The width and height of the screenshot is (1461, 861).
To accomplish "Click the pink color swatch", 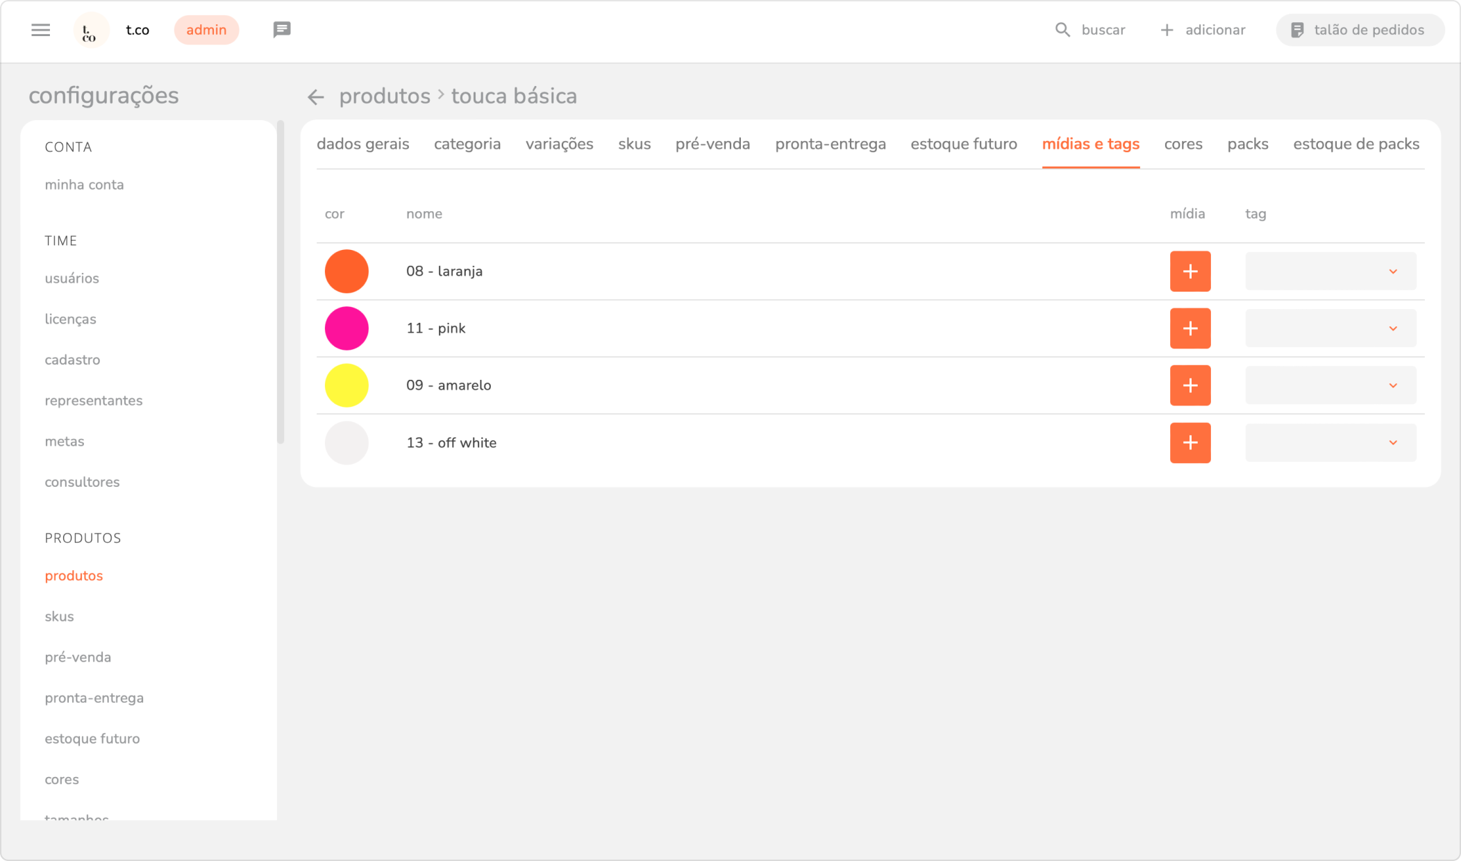I will [347, 328].
